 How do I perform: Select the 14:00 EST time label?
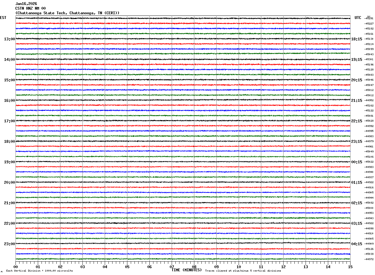tap(9, 60)
